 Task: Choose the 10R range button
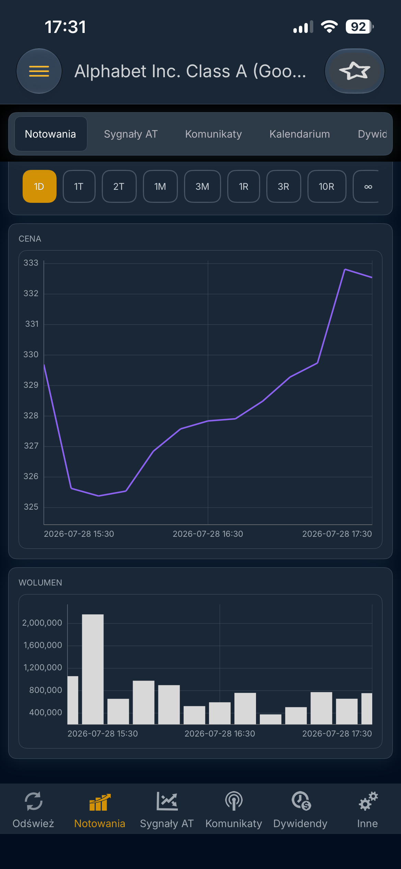tap(327, 186)
